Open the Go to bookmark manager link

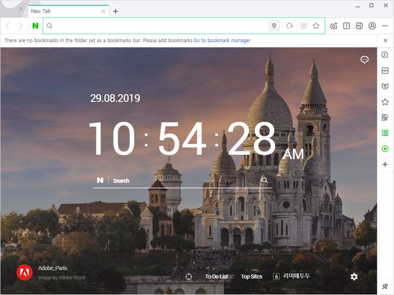pyautogui.click(x=223, y=41)
